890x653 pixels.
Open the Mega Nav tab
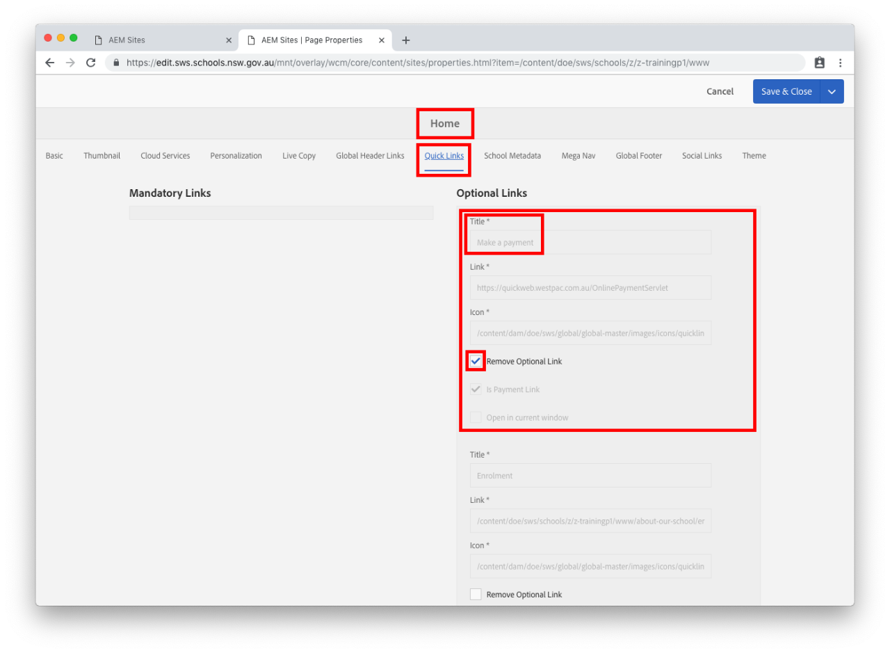578,156
